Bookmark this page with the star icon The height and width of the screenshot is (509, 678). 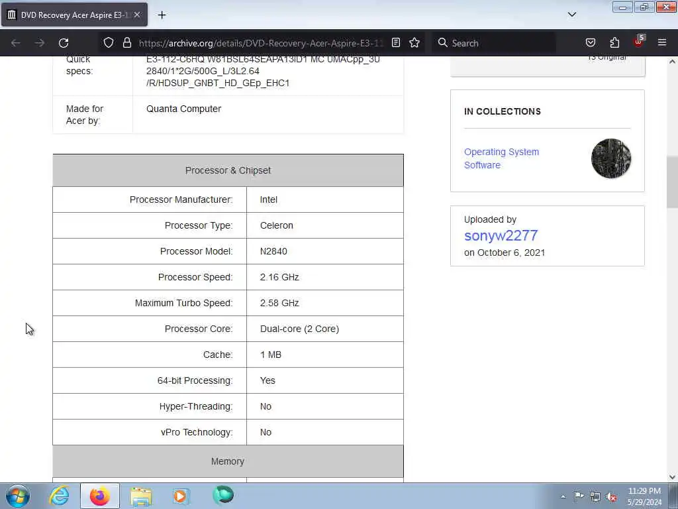(x=414, y=42)
